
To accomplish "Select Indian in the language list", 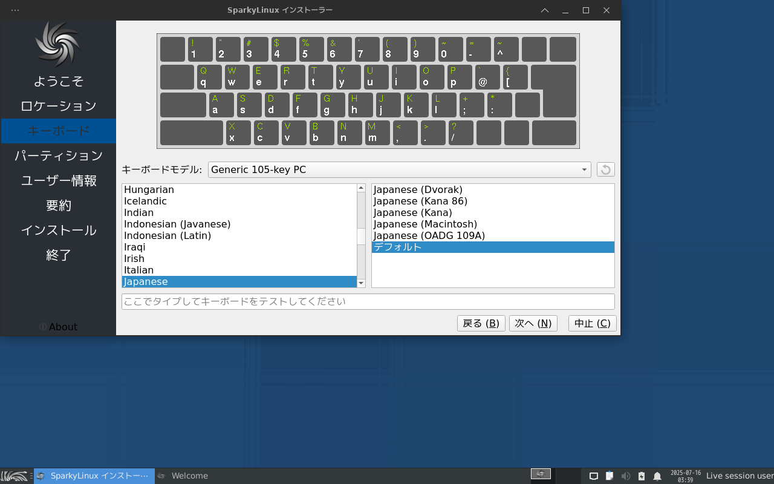I will pos(239,212).
